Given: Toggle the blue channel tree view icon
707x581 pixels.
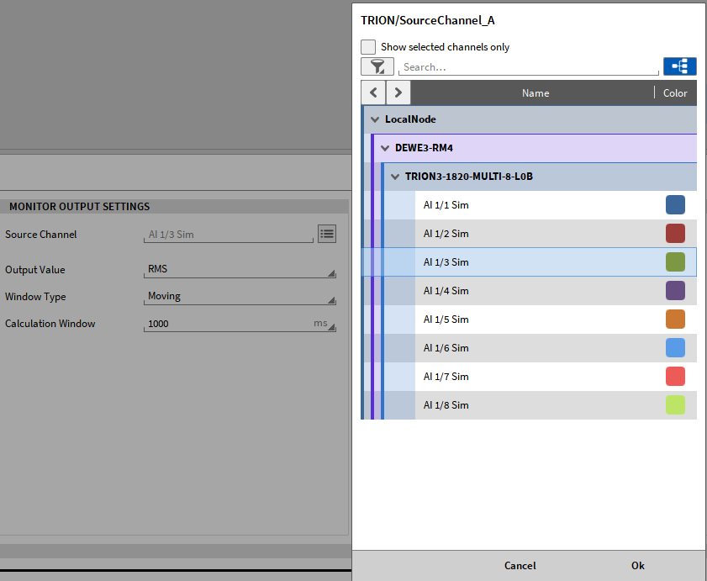Looking at the screenshot, I should 679,67.
